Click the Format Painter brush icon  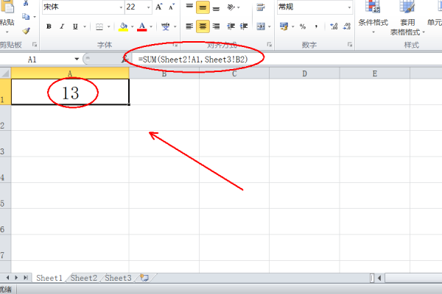tap(26, 32)
